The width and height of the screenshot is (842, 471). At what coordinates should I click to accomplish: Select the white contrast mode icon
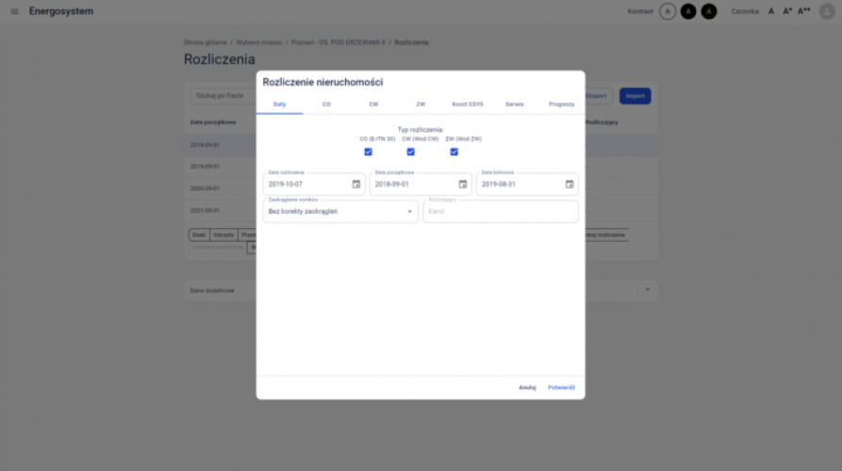pos(668,11)
